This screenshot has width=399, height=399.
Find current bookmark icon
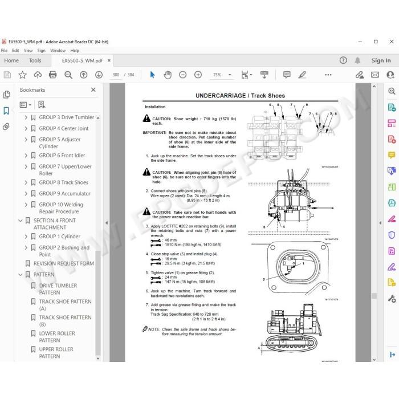(x=42, y=104)
